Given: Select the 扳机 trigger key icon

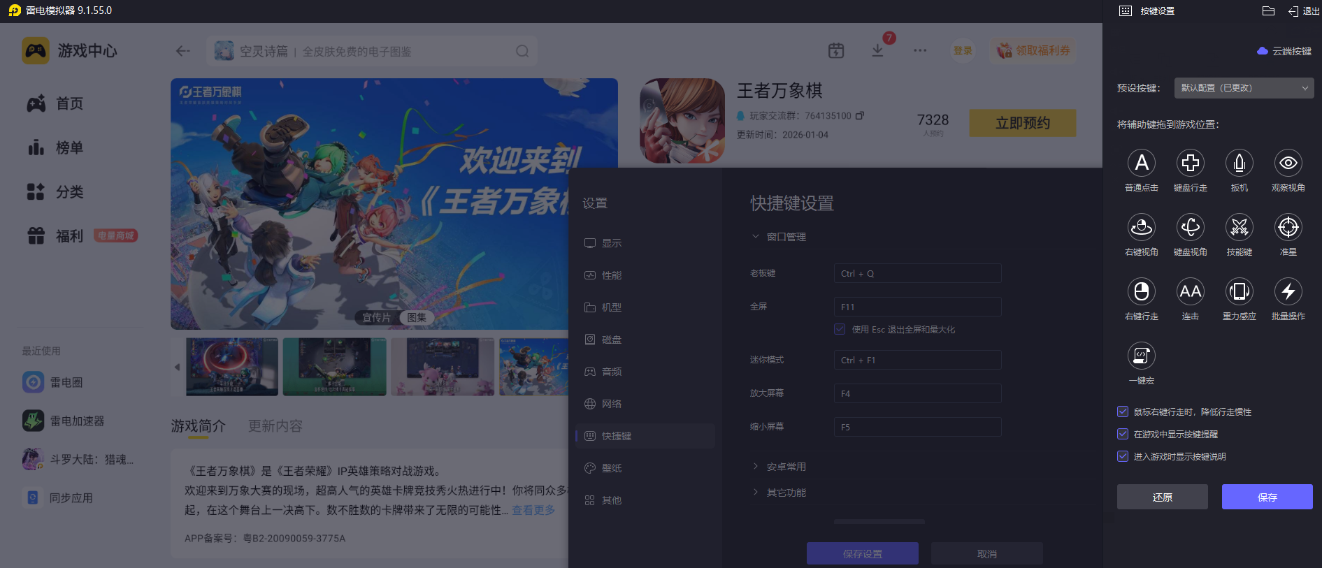Looking at the screenshot, I should pyautogui.click(x=1240, y=163).
